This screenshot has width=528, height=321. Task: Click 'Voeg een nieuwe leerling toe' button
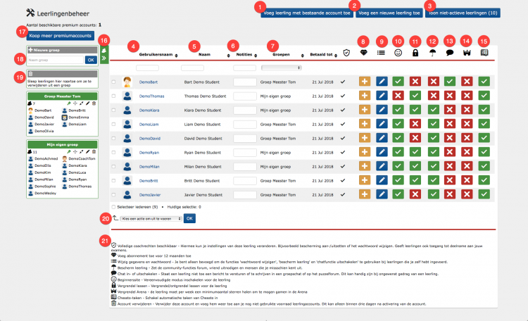[x=389, y=13]
